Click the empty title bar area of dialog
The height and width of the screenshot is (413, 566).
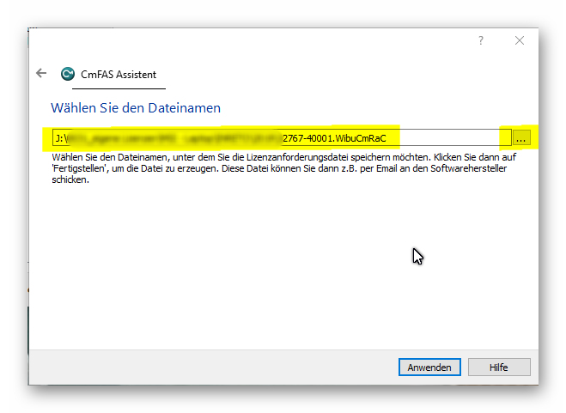[258, 40]
